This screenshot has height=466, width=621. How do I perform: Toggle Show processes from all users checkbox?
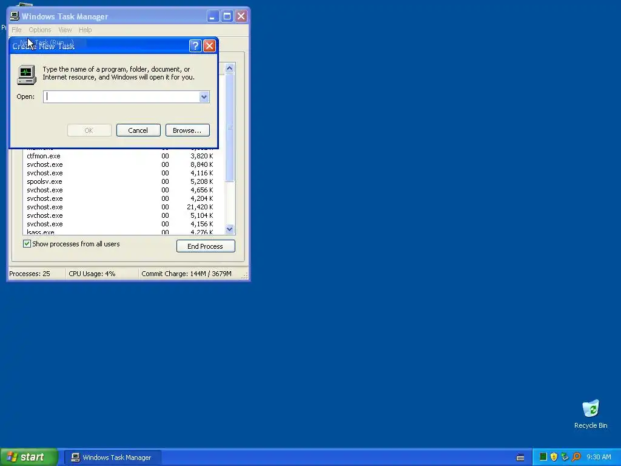[x=27, y=244]
